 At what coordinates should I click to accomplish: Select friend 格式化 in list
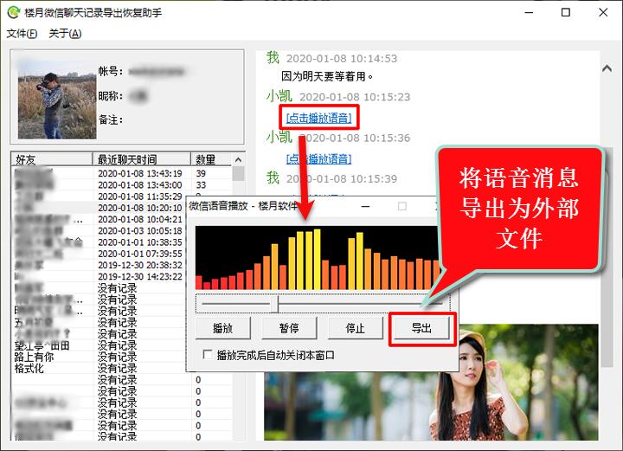[29, 369]
